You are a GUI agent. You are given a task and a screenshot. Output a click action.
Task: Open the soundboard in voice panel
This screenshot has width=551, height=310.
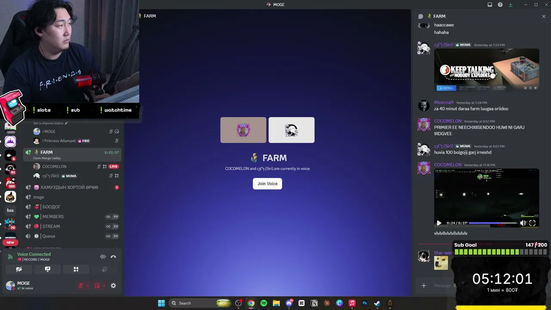(105, 269)
